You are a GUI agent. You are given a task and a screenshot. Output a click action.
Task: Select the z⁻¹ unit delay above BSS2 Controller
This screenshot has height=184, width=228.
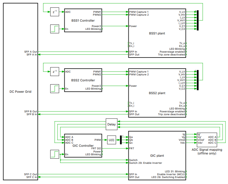pyautogui.click(x=54, y=71)
